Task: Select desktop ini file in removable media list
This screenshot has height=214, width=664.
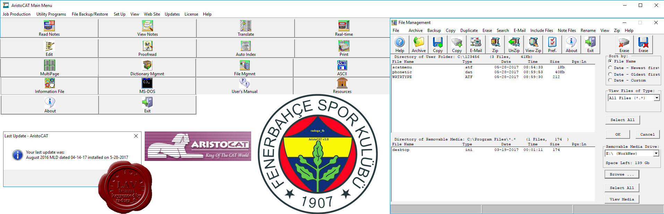Action: (493, 150)
